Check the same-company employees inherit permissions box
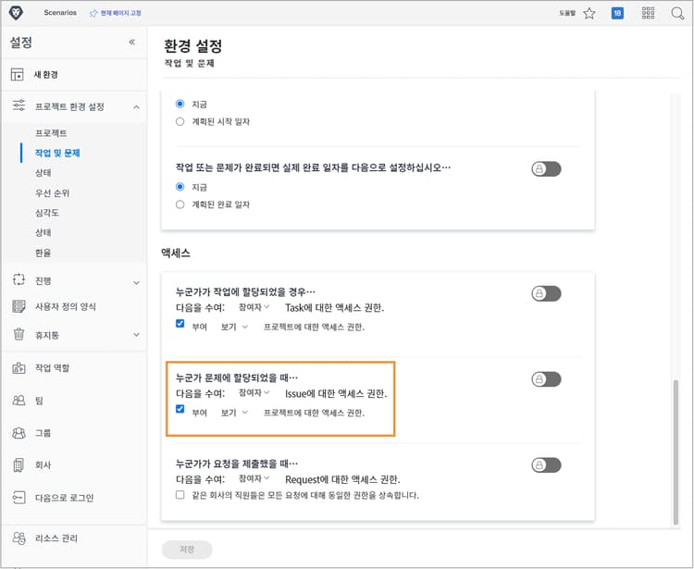 click(180, 495)
